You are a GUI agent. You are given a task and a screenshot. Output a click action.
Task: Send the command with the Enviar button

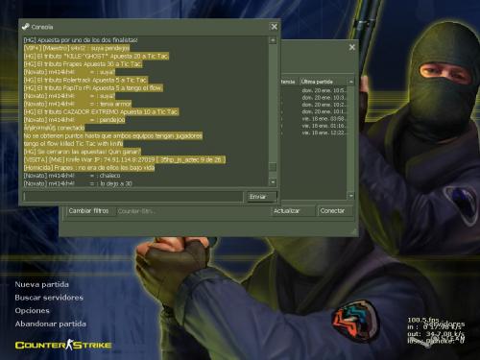261,197
